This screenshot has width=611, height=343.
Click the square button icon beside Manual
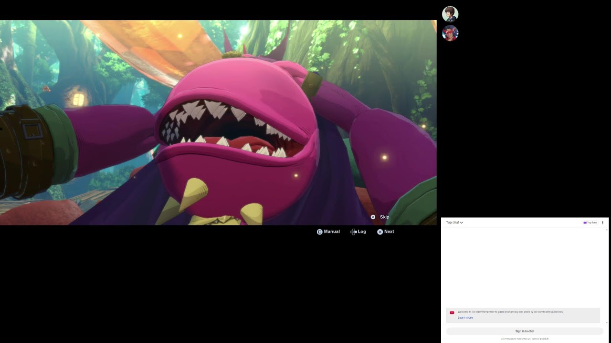(319, 232)
